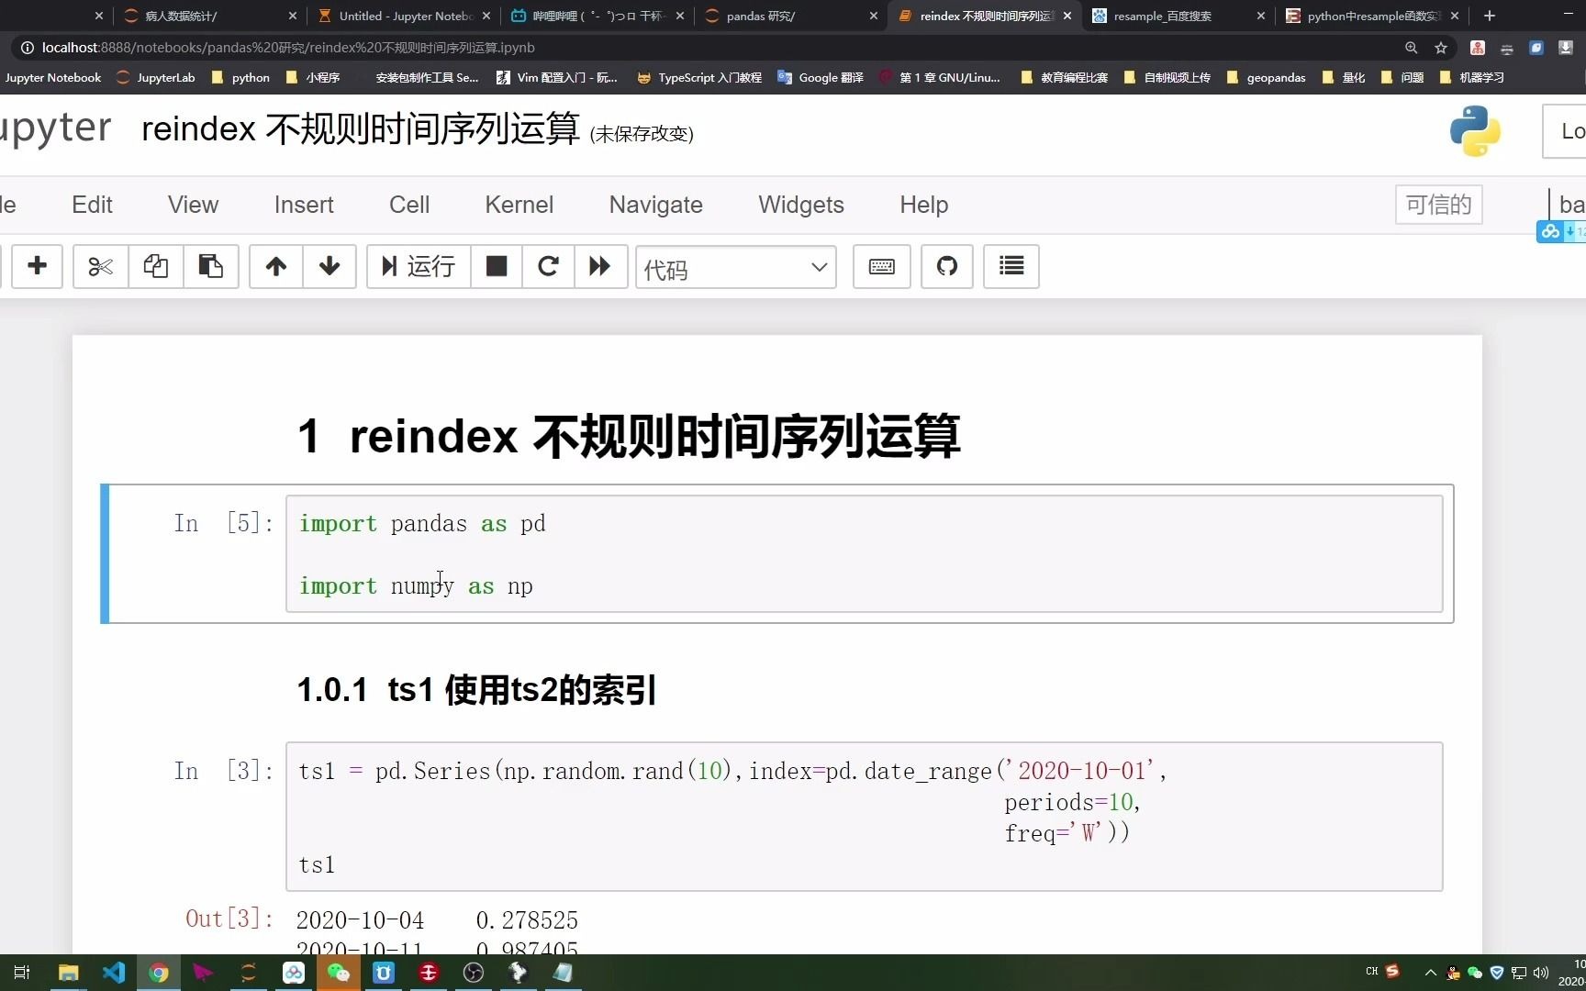Open the Navigate menu
1586x991 pixels.
coord(656,205)
